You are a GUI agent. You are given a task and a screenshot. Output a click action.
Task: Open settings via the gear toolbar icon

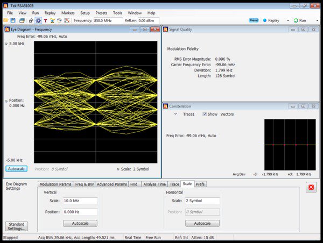click(x=38, y=20)
